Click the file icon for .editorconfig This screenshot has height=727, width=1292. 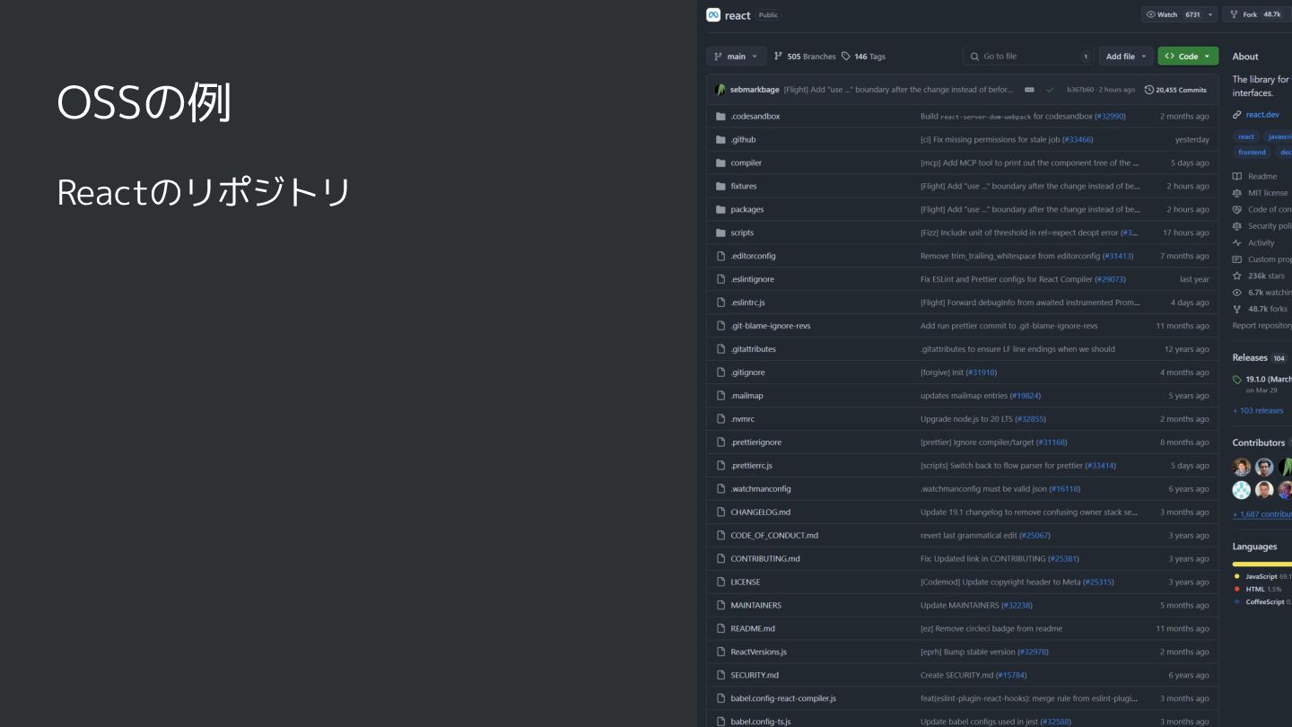pyautogui.click(x=720, y=257)
